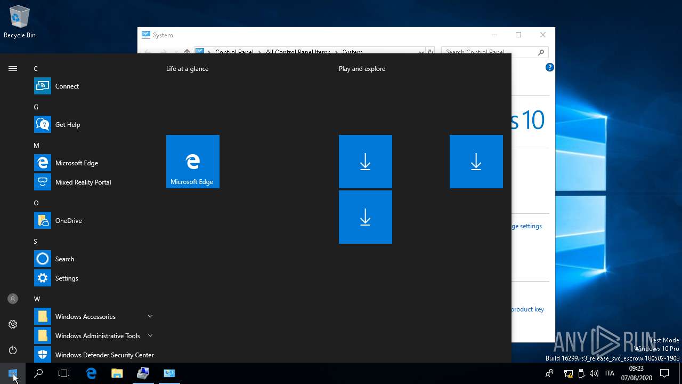Jump to letter C in app list
This screenshot has height=384, width=682.
(36, 68)
